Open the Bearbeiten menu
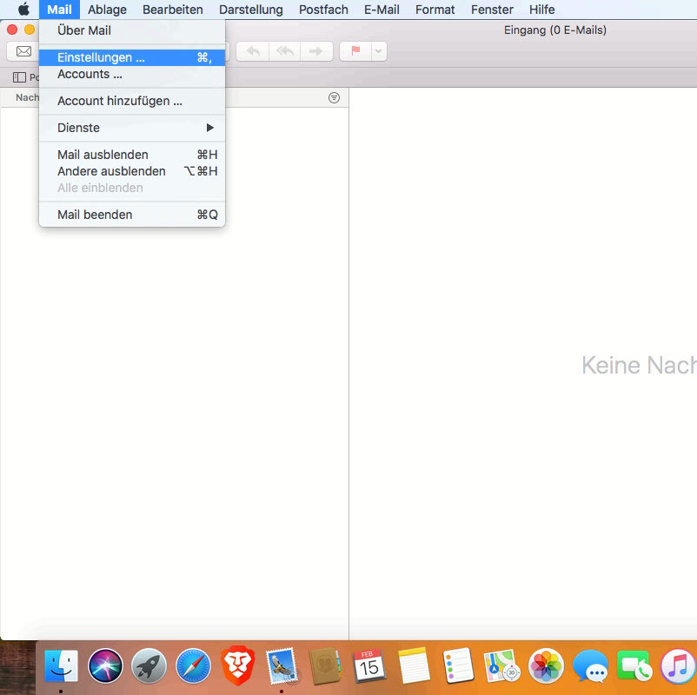697x695 pixels. click(x=172, y=10)
